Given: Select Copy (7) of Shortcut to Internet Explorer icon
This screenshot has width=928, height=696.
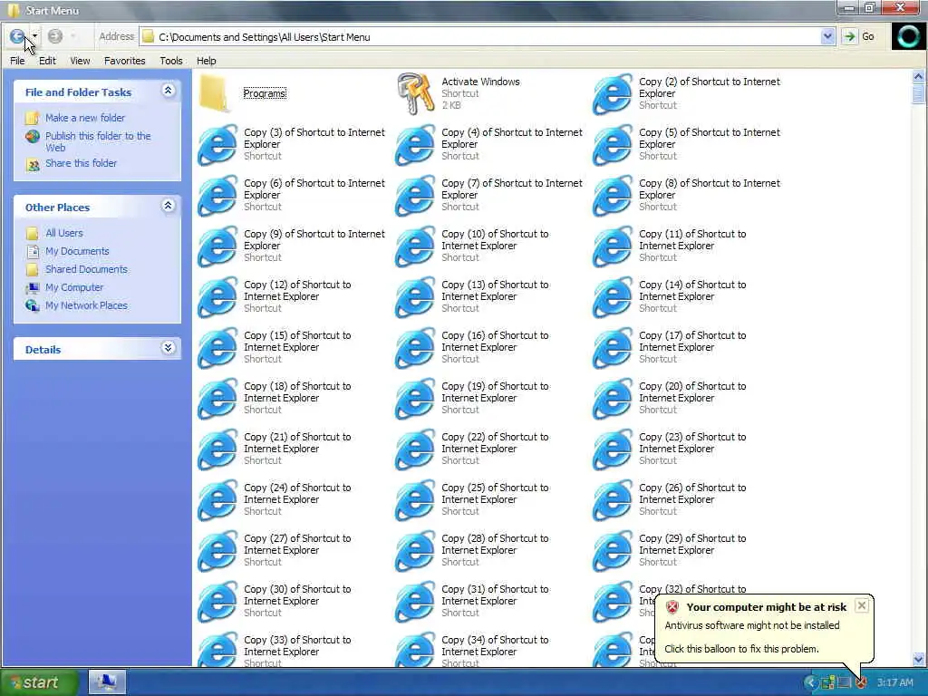Looking at the screenshot, I should 415,196.
